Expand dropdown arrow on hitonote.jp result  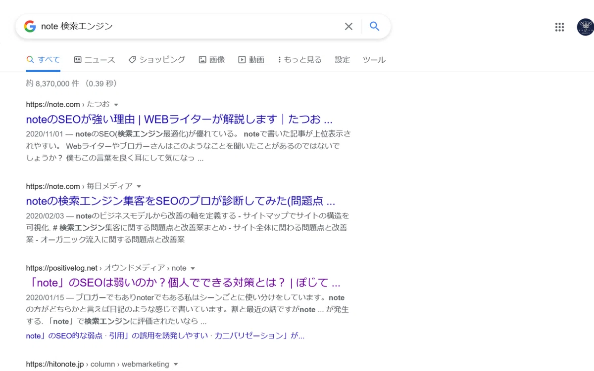(175, 365)
